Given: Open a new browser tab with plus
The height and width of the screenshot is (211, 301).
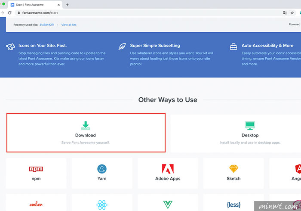Looking at the screenshot, I should (x=67, y=5).
